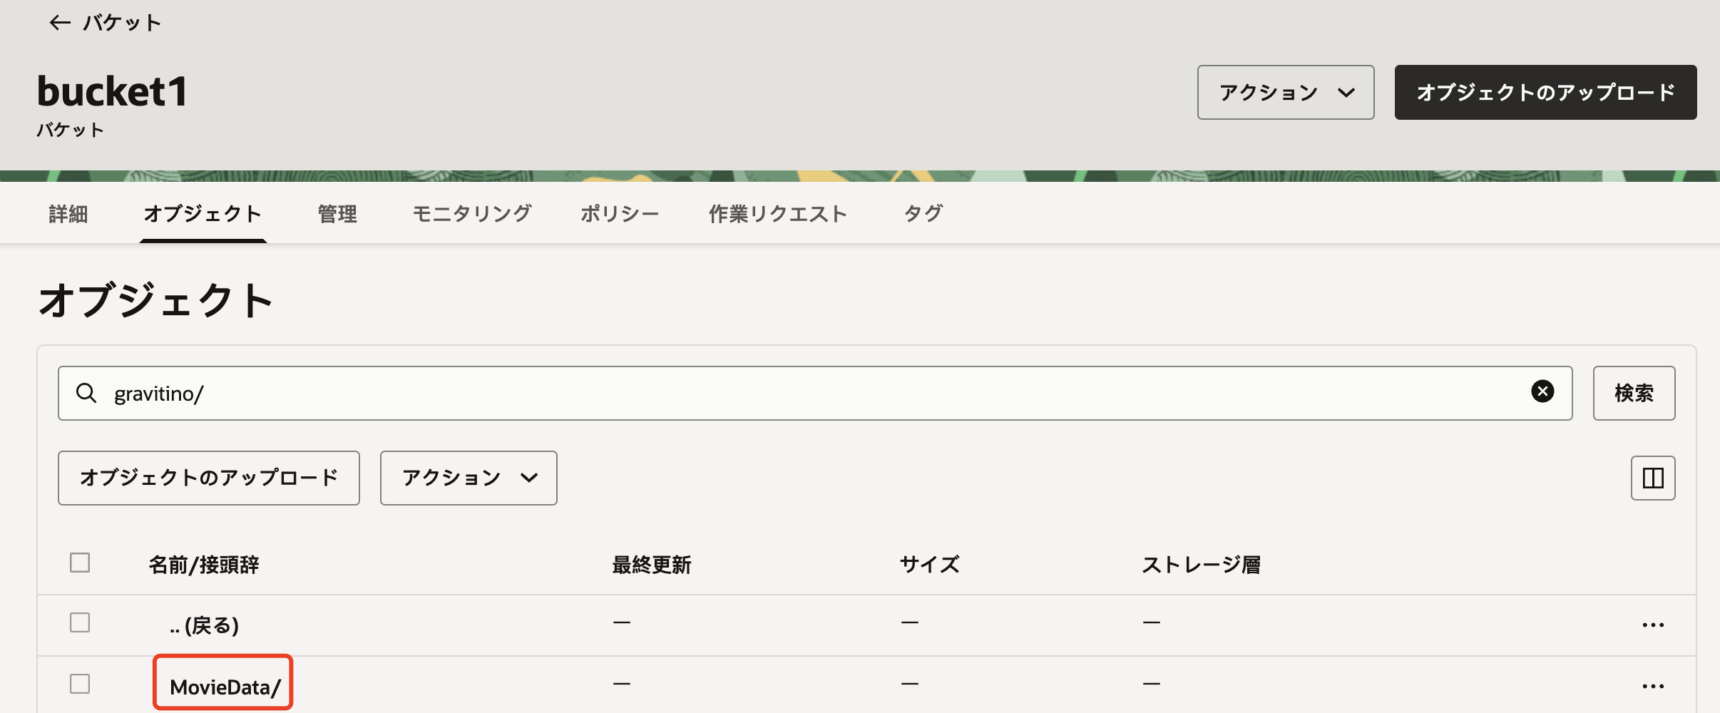Screen dimensions: 1720x713
Task: Click the ..(戻る) parent folder link
Action: [204, 625]
